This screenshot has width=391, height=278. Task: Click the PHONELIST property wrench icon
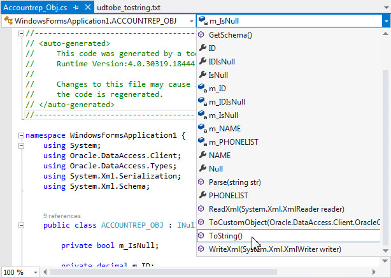pos(203,195)
